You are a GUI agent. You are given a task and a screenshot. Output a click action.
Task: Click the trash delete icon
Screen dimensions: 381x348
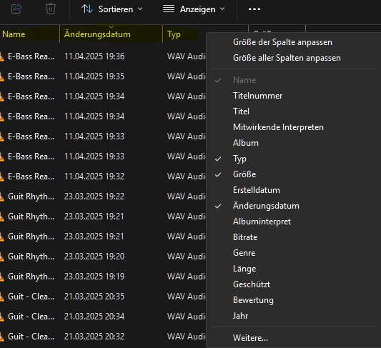51,9
